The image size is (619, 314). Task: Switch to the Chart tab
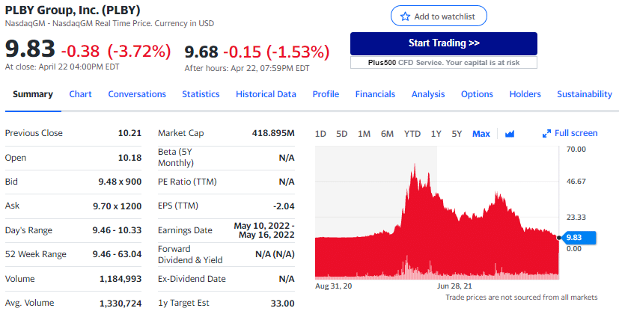click(x=81, y=94)
